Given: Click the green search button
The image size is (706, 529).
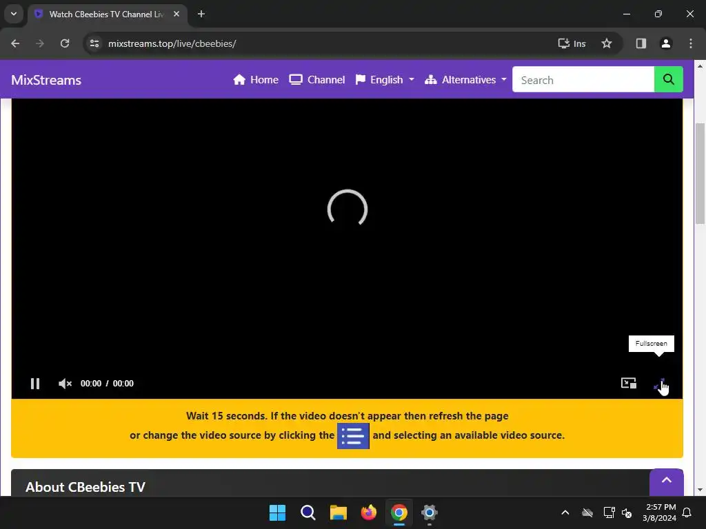Looking at the screenshot, I should pyautogui.click(x=668, y=79).
